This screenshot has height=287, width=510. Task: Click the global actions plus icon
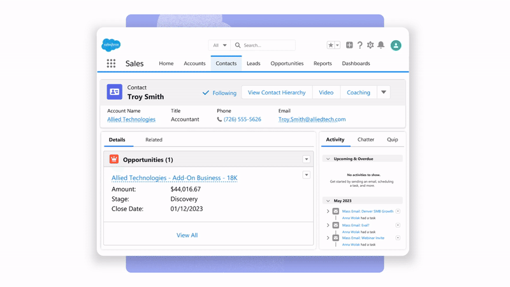click(349, 45)
